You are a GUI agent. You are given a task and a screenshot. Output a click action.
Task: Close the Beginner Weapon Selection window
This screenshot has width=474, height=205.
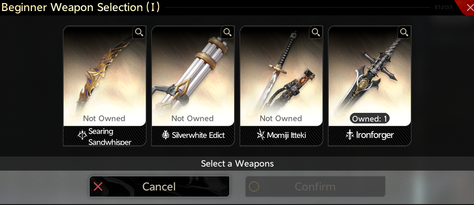pyautogui.click(x=469, y=7)
